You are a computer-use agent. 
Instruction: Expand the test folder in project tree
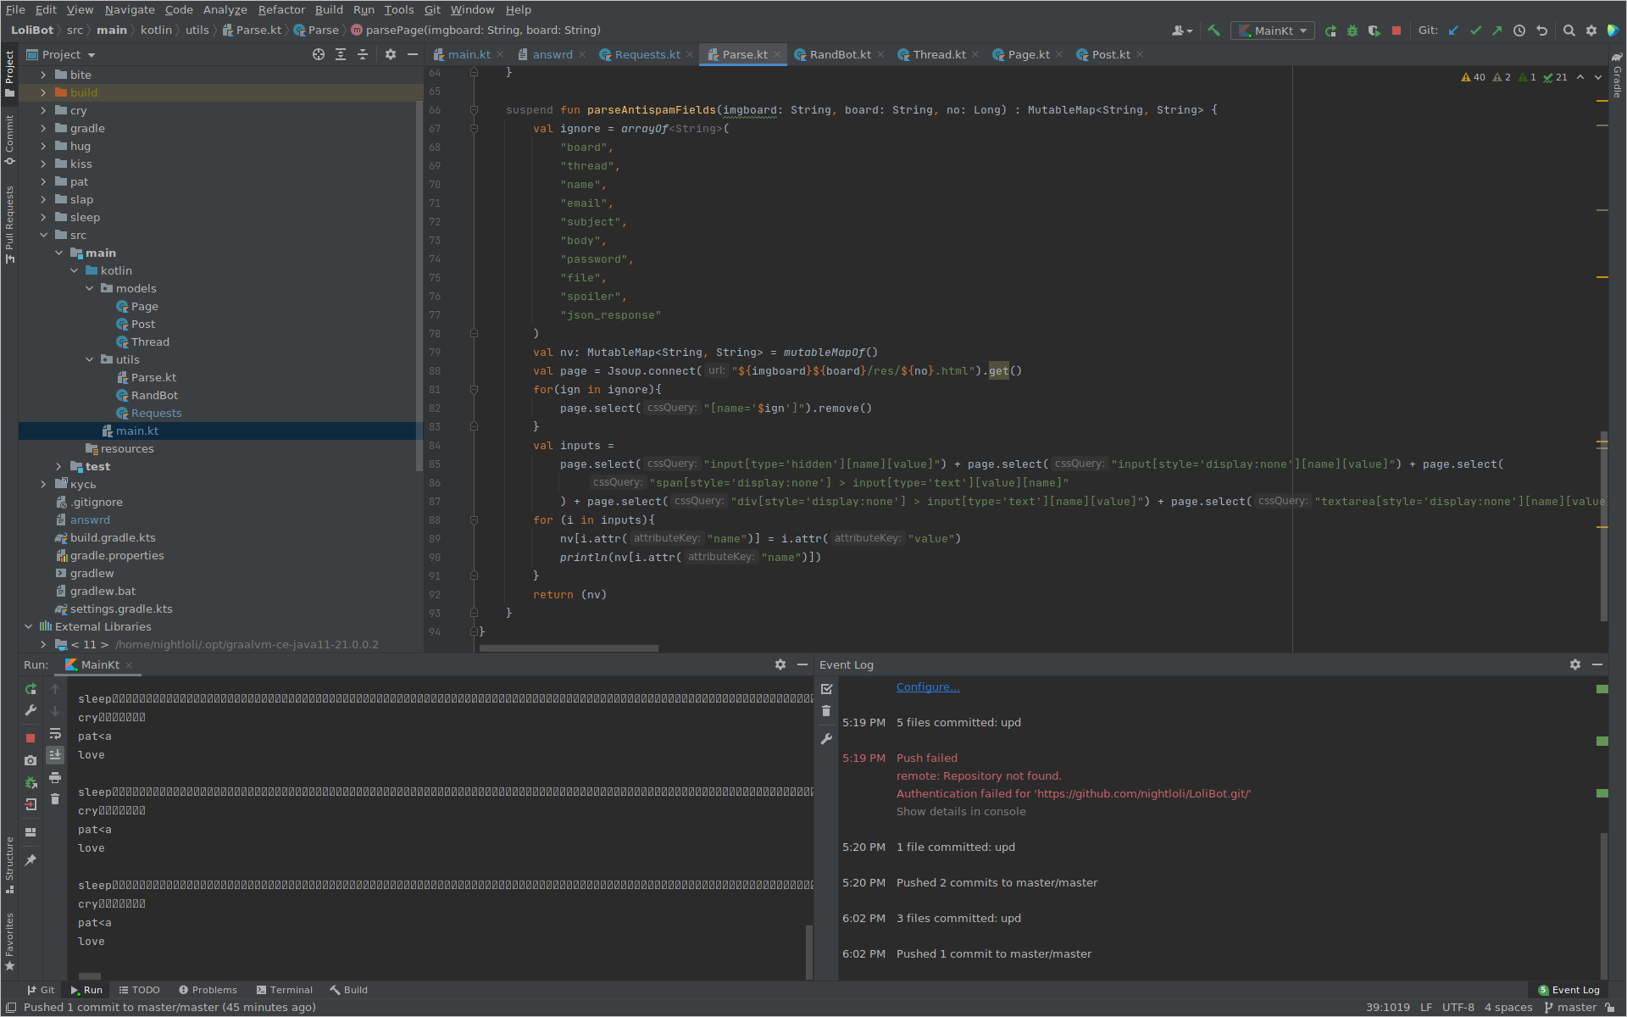pos(58,466)
